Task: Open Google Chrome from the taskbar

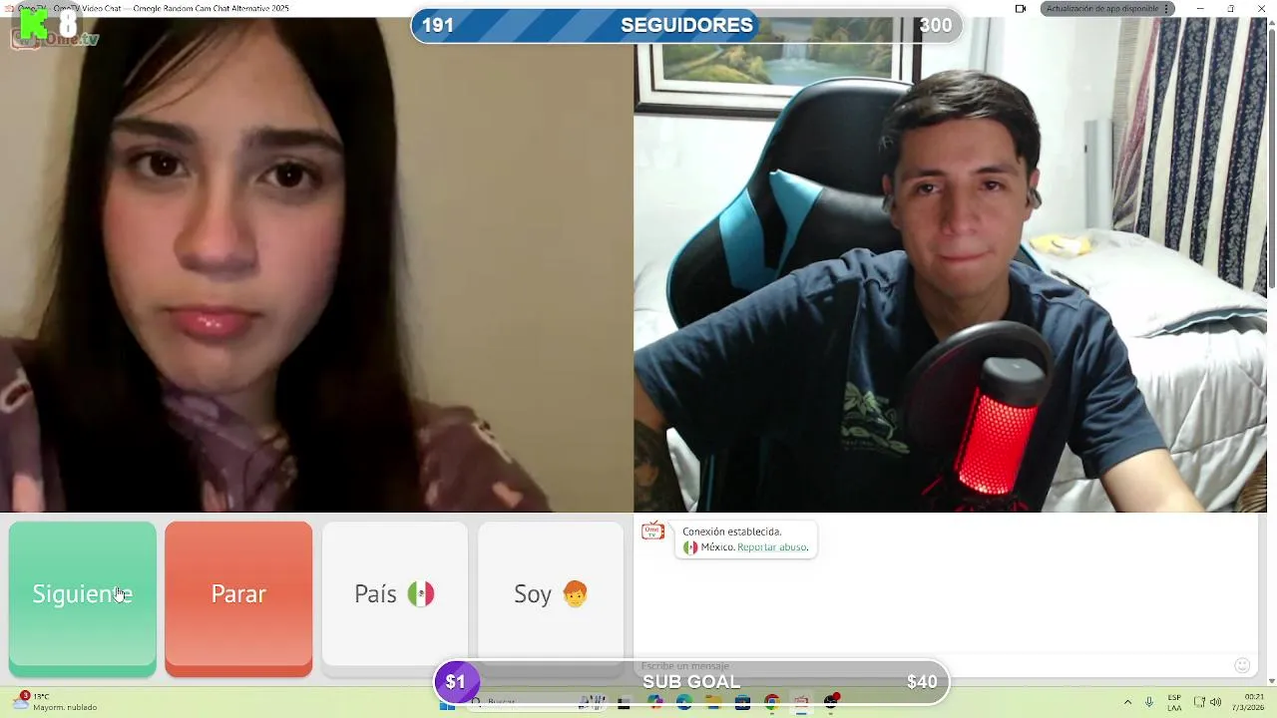Action: (x=772, y=702)
